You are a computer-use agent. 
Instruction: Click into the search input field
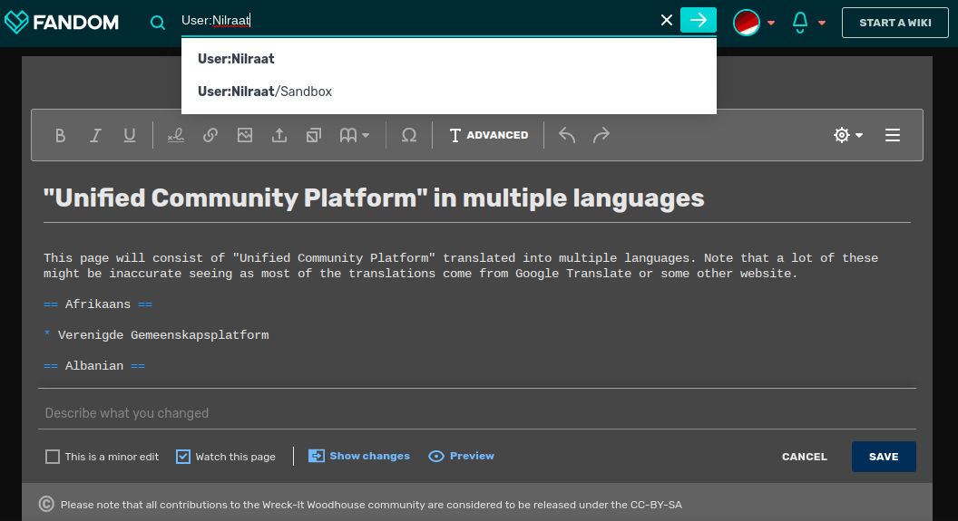pos(418,20)
